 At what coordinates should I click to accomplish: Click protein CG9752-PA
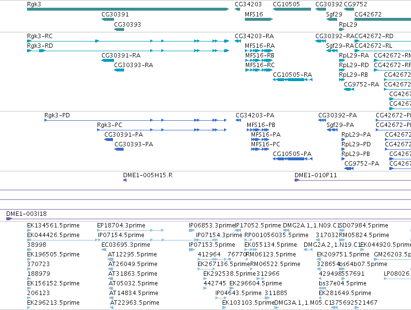[349, 169]
